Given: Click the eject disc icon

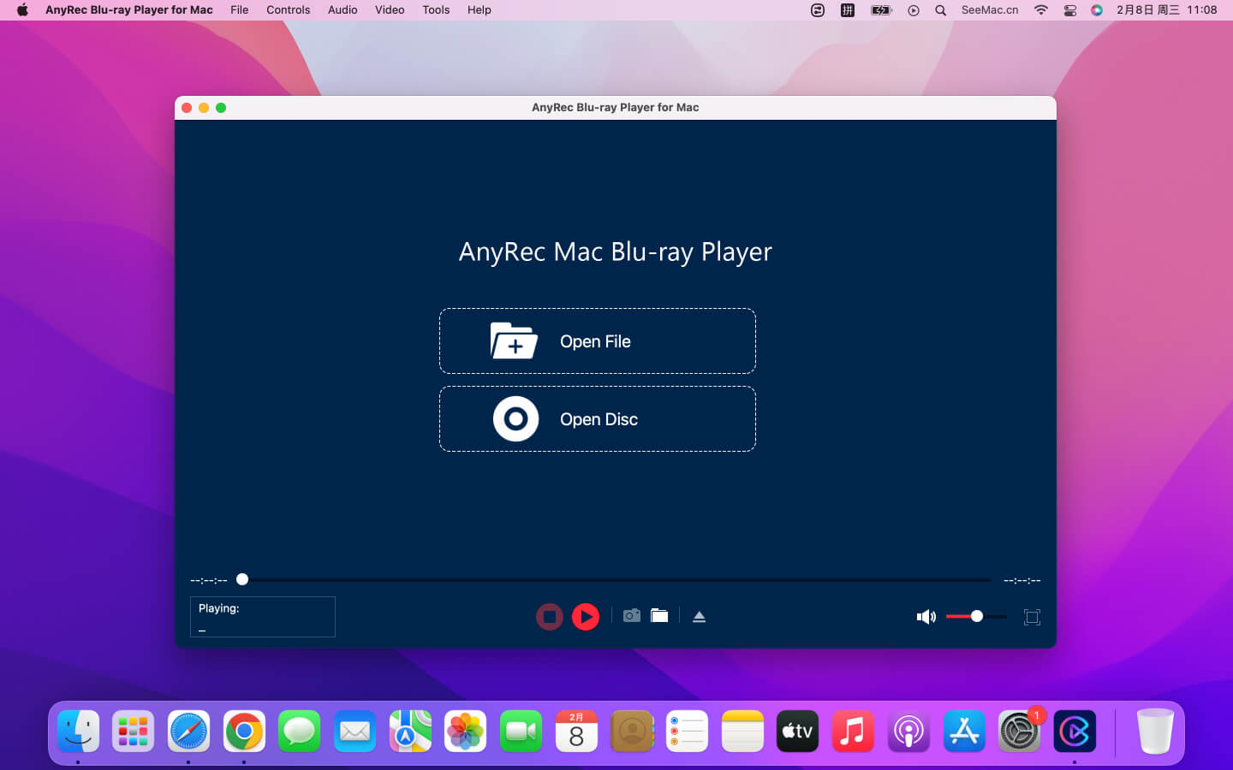Looking at the screenshot, I should (699, 617).
